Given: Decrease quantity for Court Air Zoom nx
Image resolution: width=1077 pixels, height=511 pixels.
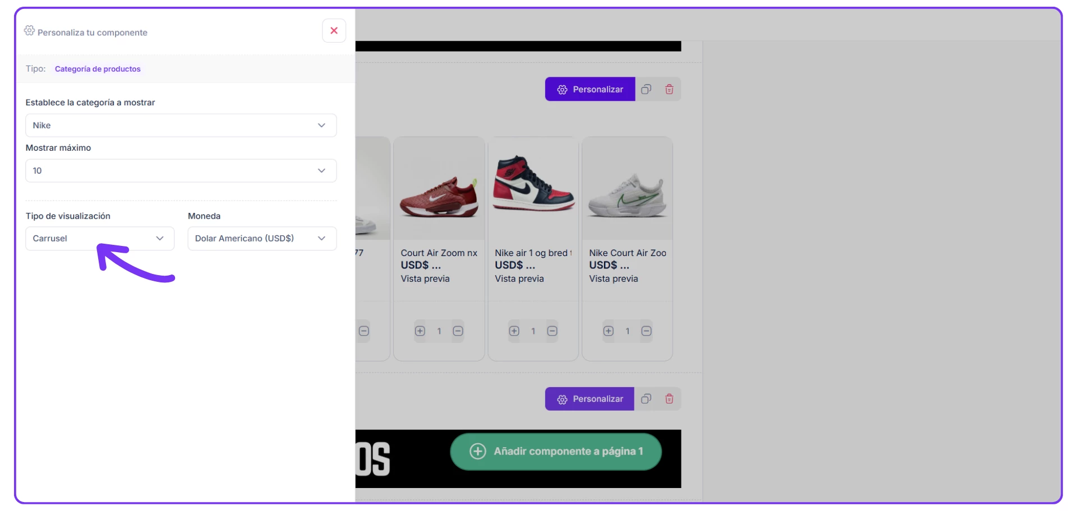Looking at the screenshot, I should point(458,331).
